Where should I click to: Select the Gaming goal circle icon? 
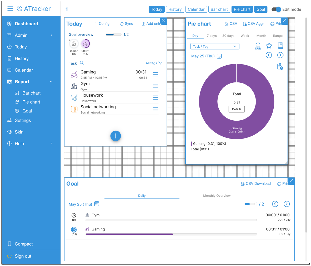(85, 44)
